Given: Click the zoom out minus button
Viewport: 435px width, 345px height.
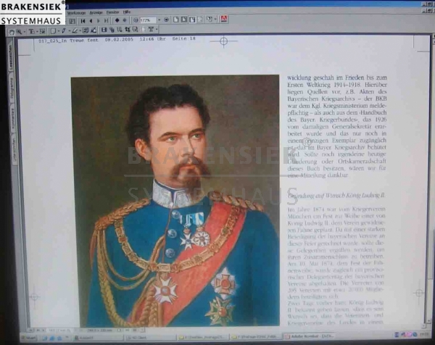Looking at the screenshot, I should (x=136, y=20).
